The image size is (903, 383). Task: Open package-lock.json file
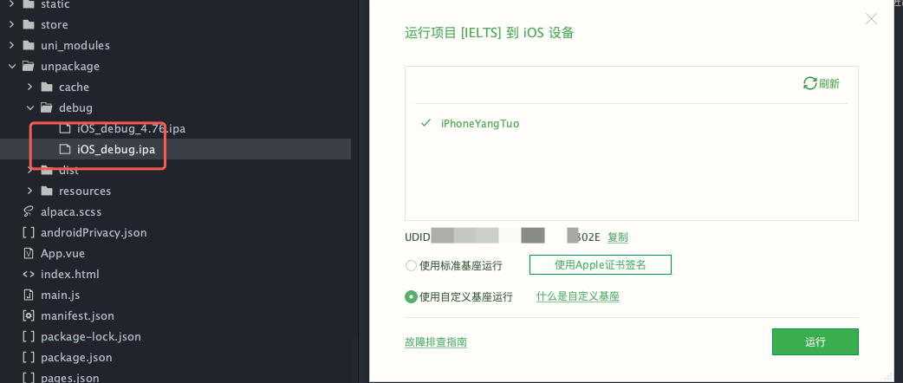pos(91,336)
